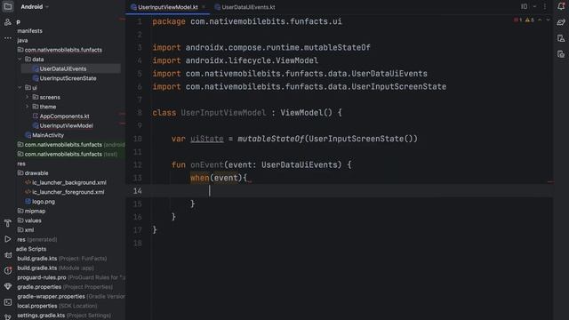
Task: Select gradle.properties file
Action: coord(65,286)
